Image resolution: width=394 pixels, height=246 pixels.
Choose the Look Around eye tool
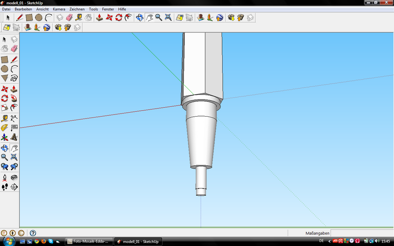[14, 177]
